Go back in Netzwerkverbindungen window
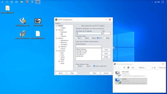 tap(115, 68)
